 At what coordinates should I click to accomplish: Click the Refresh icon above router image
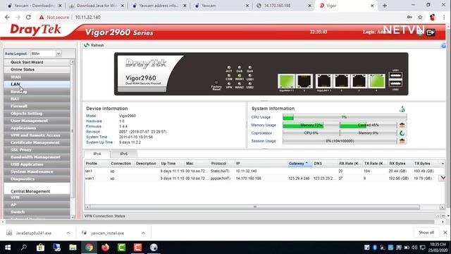point(87,45)
